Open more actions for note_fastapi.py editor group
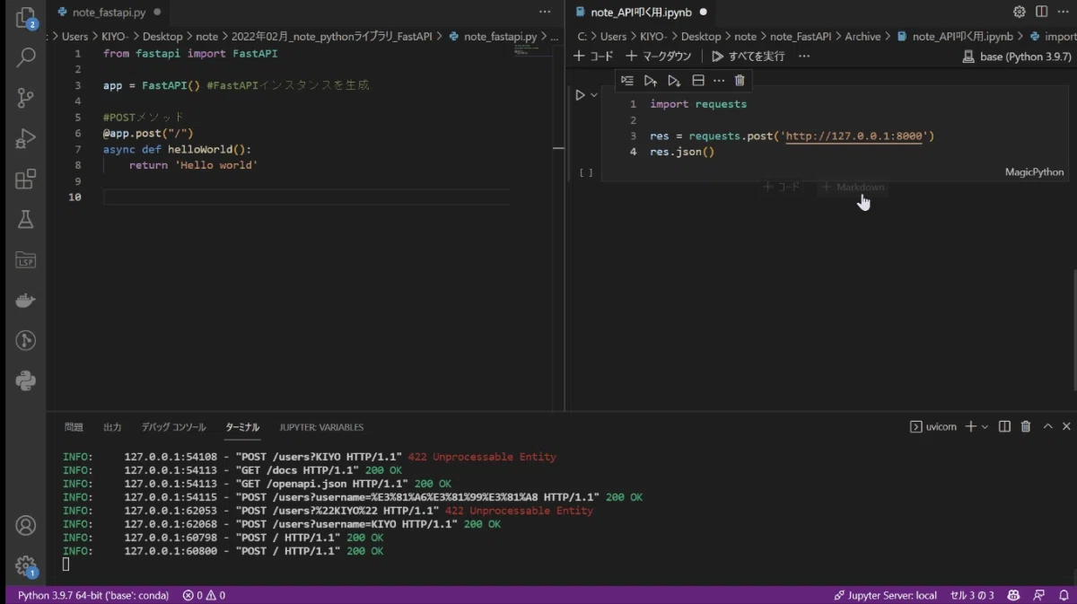This screenshot has height=604, width=1077. tap(545, 13)
